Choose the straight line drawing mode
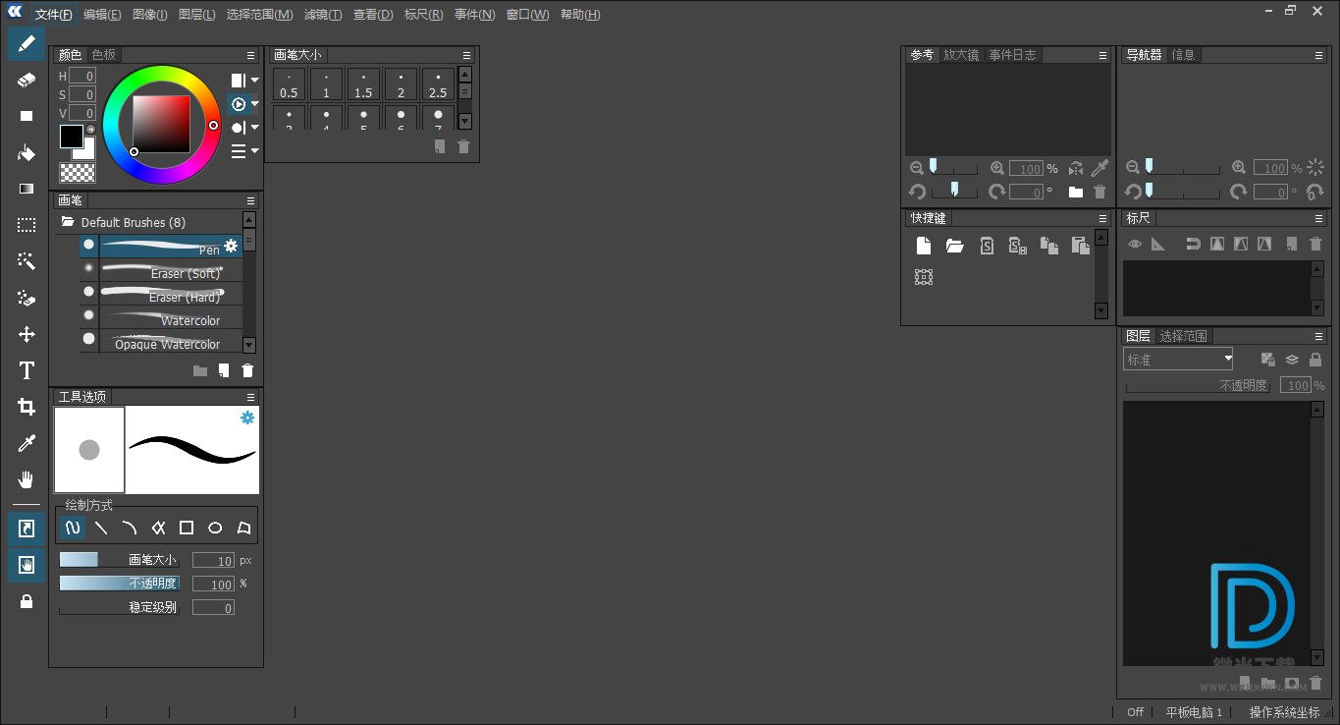 (101, 528)
